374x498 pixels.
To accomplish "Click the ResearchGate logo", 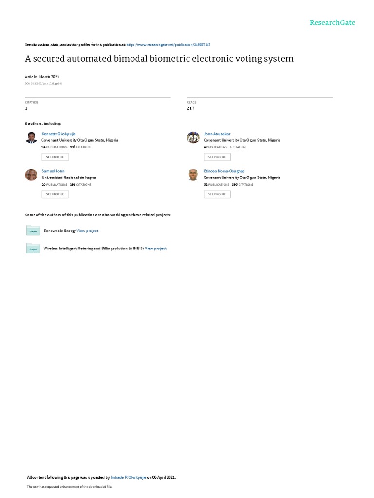I will pos(332,22).
